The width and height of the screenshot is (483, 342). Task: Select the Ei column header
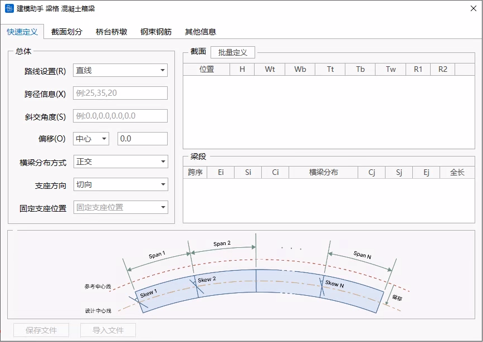tap(221, 172)
